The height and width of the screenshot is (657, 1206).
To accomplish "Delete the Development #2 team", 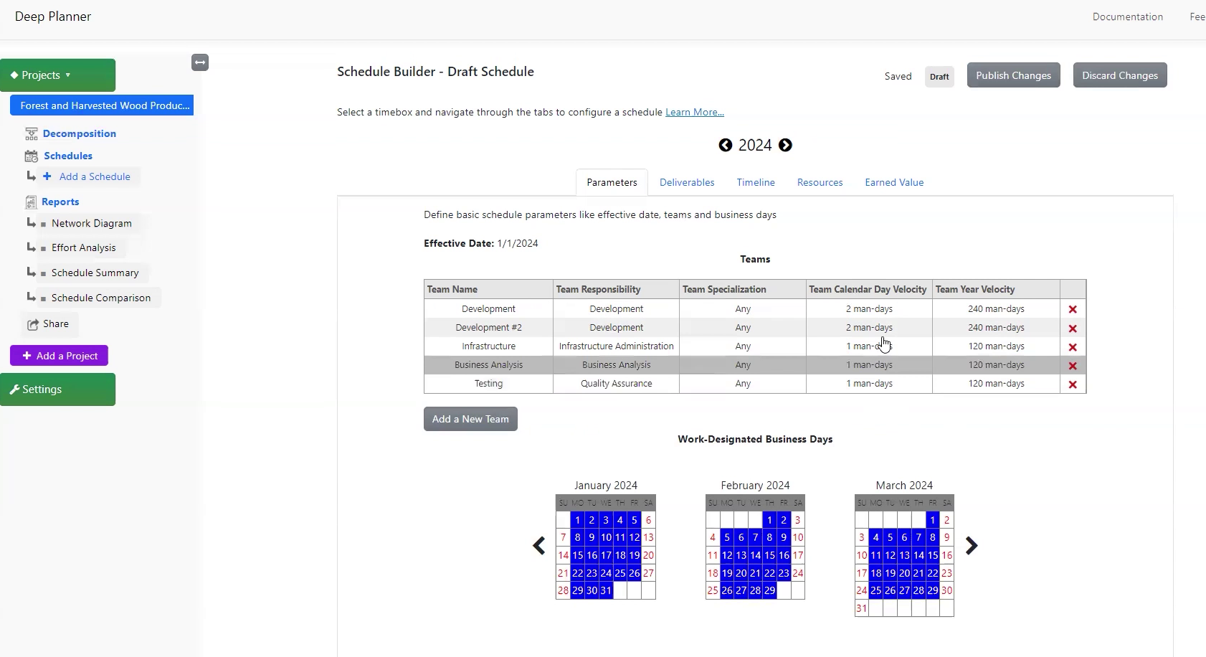I will (x=1073, y=328).
